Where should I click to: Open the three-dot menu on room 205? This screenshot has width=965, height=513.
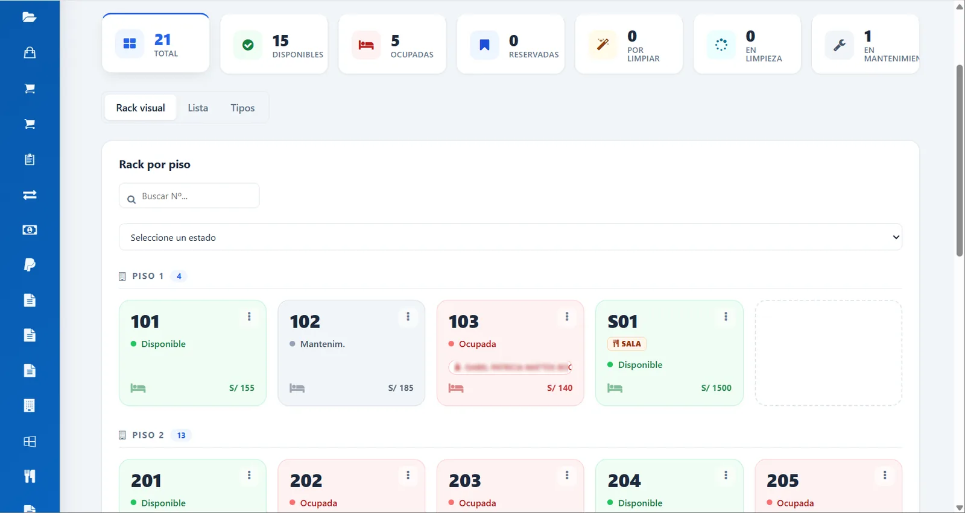click(885, 476)
